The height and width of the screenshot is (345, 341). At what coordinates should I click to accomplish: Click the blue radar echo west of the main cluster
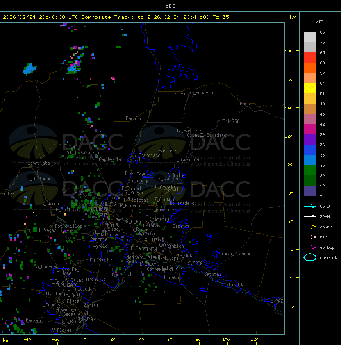(29, 69)
